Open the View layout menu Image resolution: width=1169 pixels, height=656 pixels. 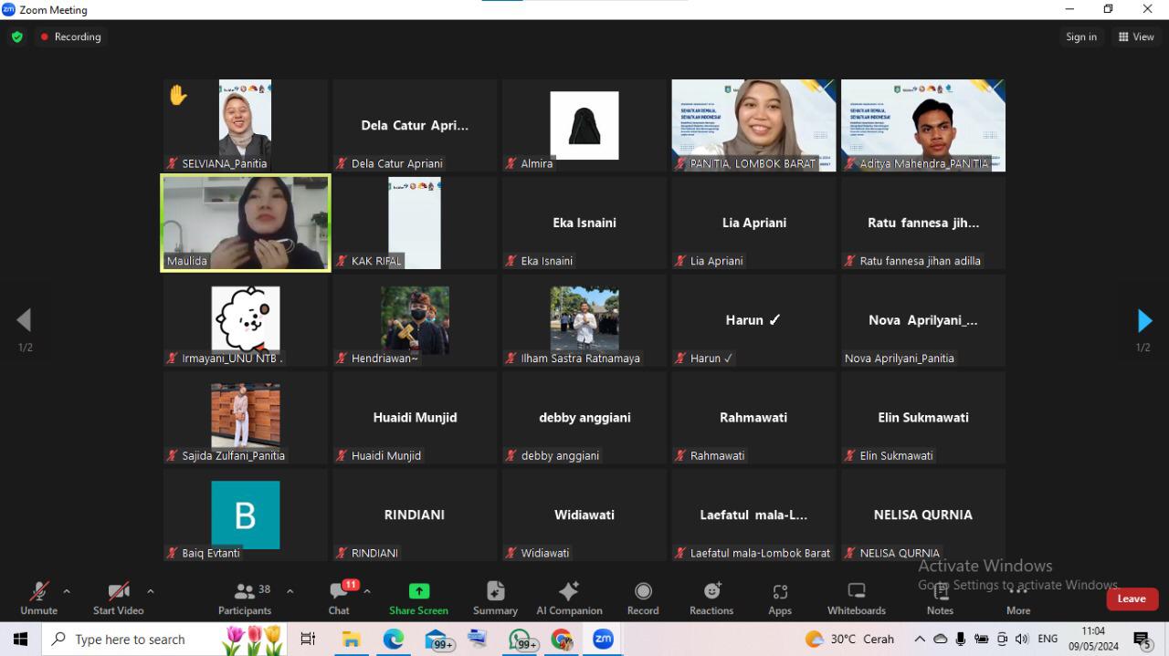pyautogui.click(x=1136, y=36)
